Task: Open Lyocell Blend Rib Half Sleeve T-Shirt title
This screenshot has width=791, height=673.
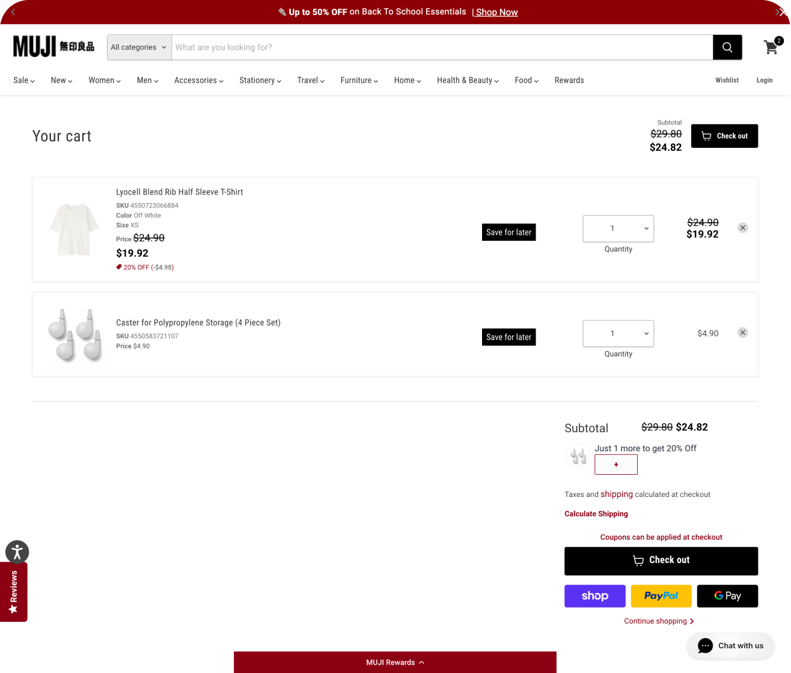Action: (x=180, y=192)
